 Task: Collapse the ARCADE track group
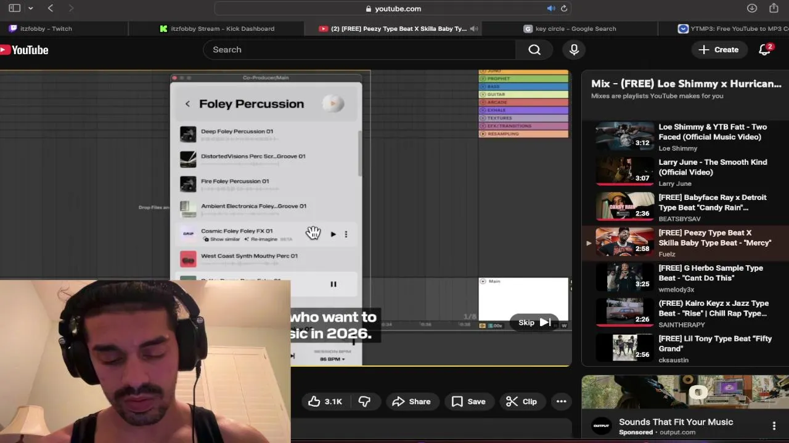[483, 102]
